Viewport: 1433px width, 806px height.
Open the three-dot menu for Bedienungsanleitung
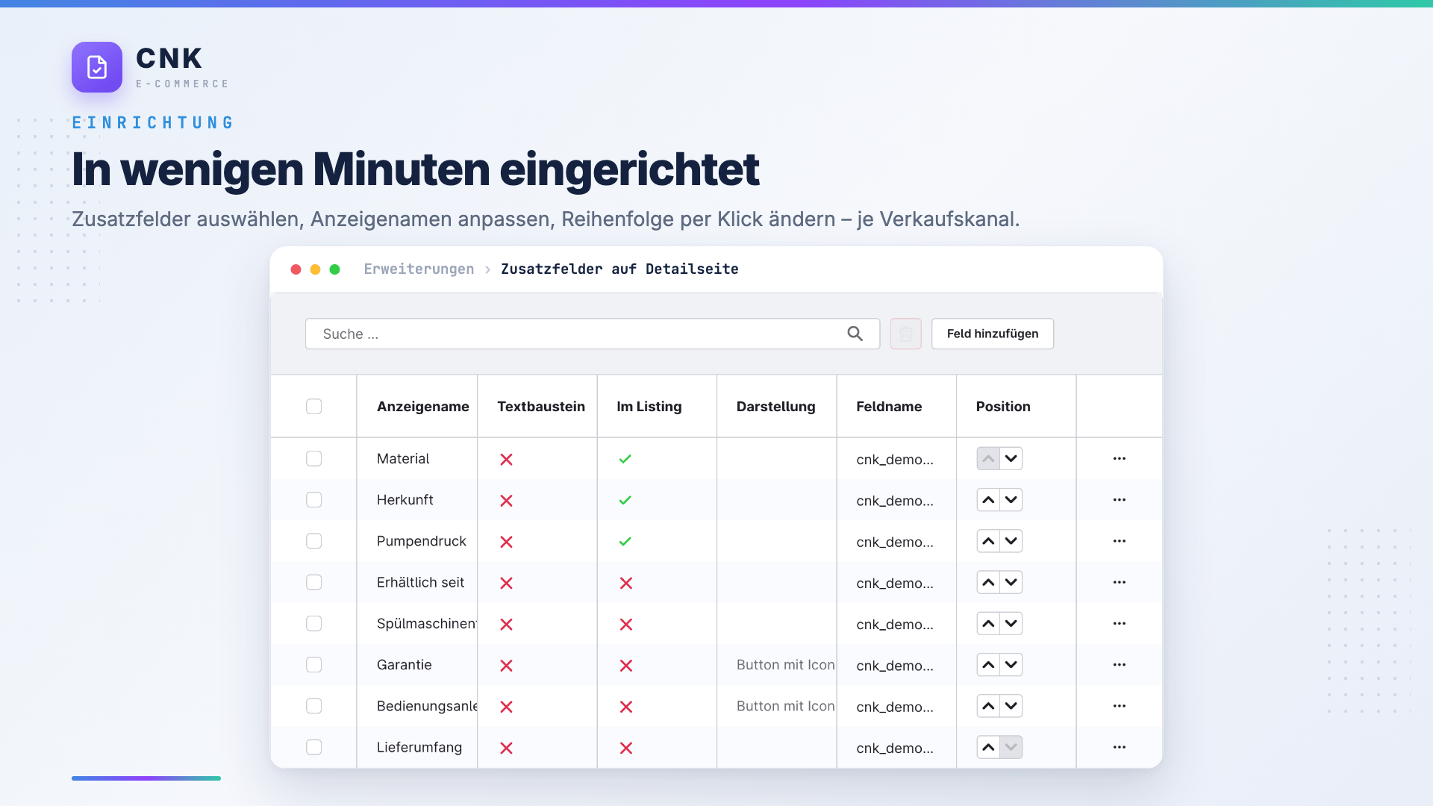pyautogui.click(x=1119, y=705)
